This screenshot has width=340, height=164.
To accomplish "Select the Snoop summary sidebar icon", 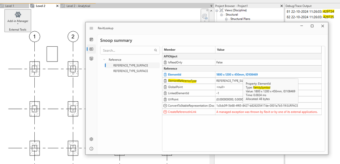I will point(91,49).
